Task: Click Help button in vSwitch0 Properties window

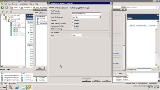Action: pos(120,73)
